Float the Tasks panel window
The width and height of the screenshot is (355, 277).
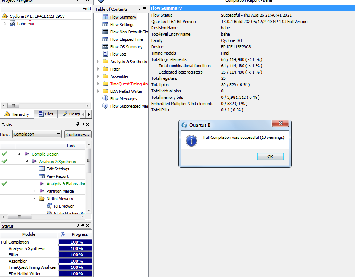tap(82, 124)
